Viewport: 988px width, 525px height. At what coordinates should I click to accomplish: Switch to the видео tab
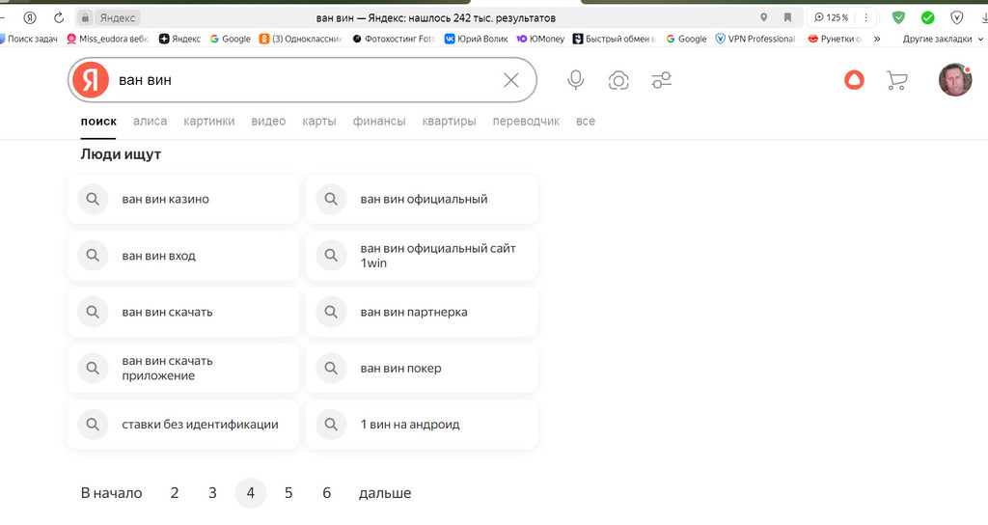pyautogui.click(x=268, y=121)
